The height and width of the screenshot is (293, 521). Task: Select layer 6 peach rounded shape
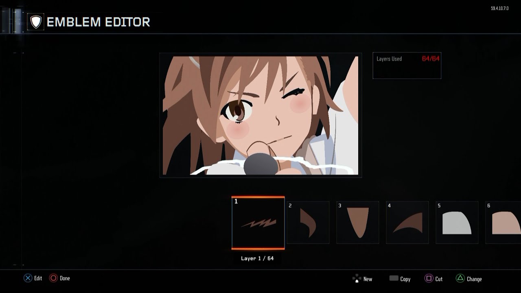pos(503,223)
